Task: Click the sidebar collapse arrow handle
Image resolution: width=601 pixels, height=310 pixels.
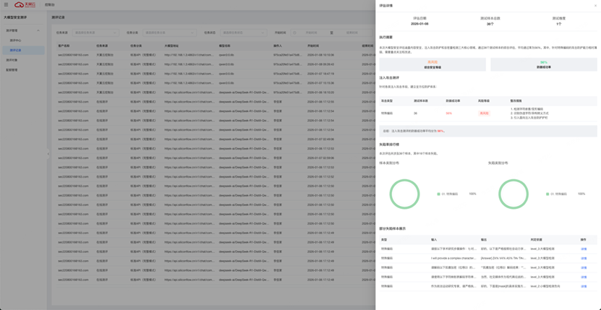Action: (48, 153)
